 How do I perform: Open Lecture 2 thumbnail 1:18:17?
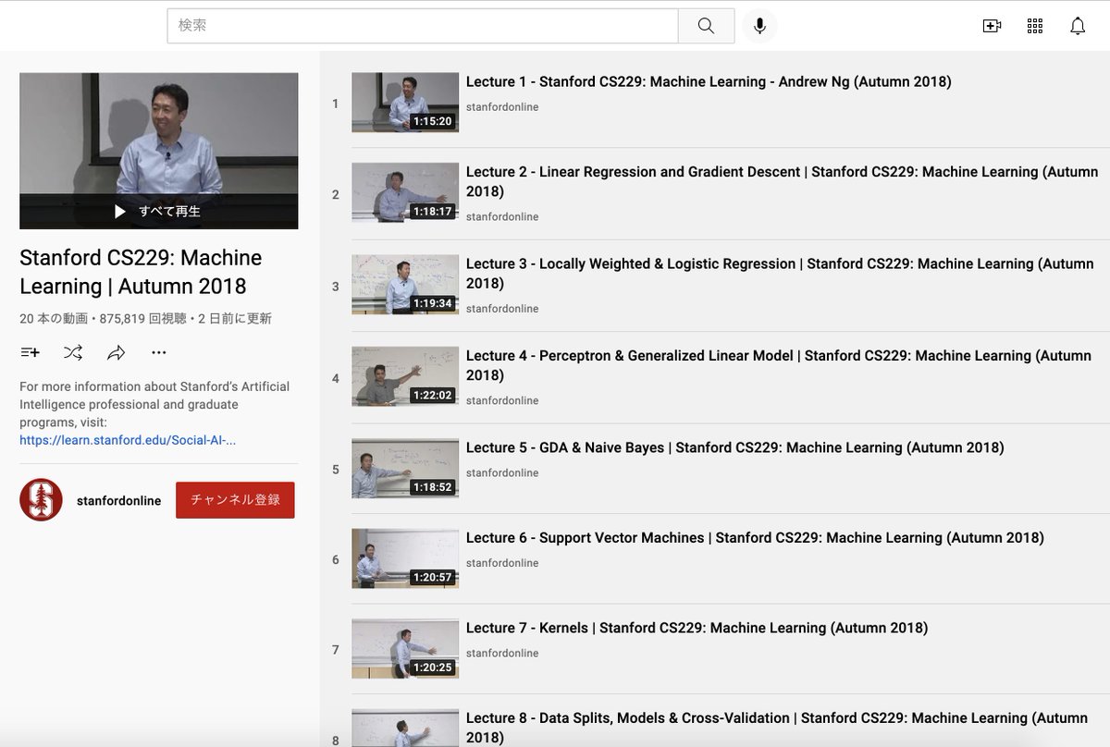[405, 192]
